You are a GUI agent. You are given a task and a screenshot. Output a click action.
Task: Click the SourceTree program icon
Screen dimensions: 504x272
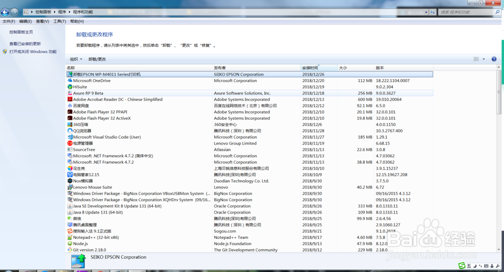pos(70,149)
